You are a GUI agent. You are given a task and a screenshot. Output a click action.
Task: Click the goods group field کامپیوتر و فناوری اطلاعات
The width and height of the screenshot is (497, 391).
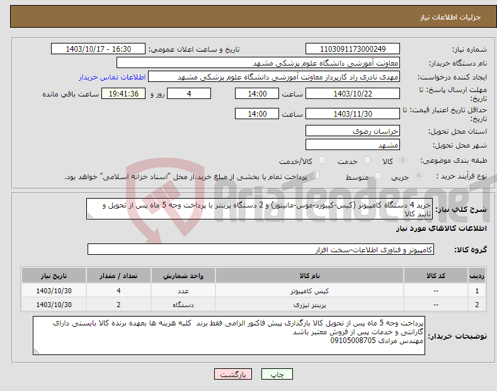coord(261,250)
